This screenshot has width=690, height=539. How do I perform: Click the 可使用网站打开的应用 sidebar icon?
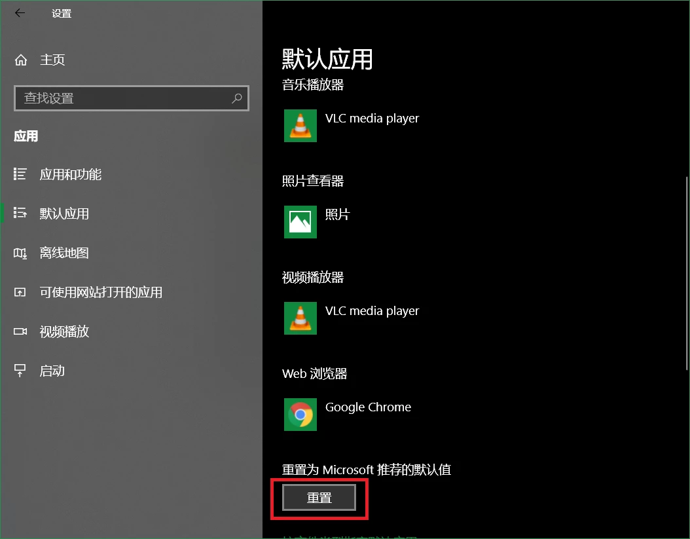click(x=20, y=292)
